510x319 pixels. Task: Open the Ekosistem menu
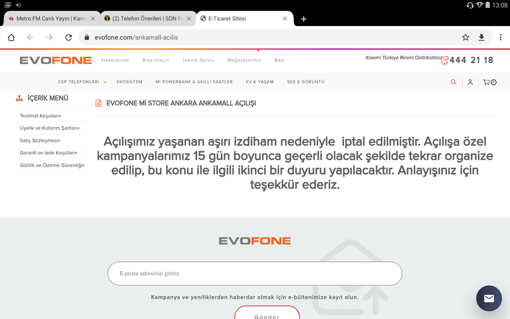coord(129,82)
